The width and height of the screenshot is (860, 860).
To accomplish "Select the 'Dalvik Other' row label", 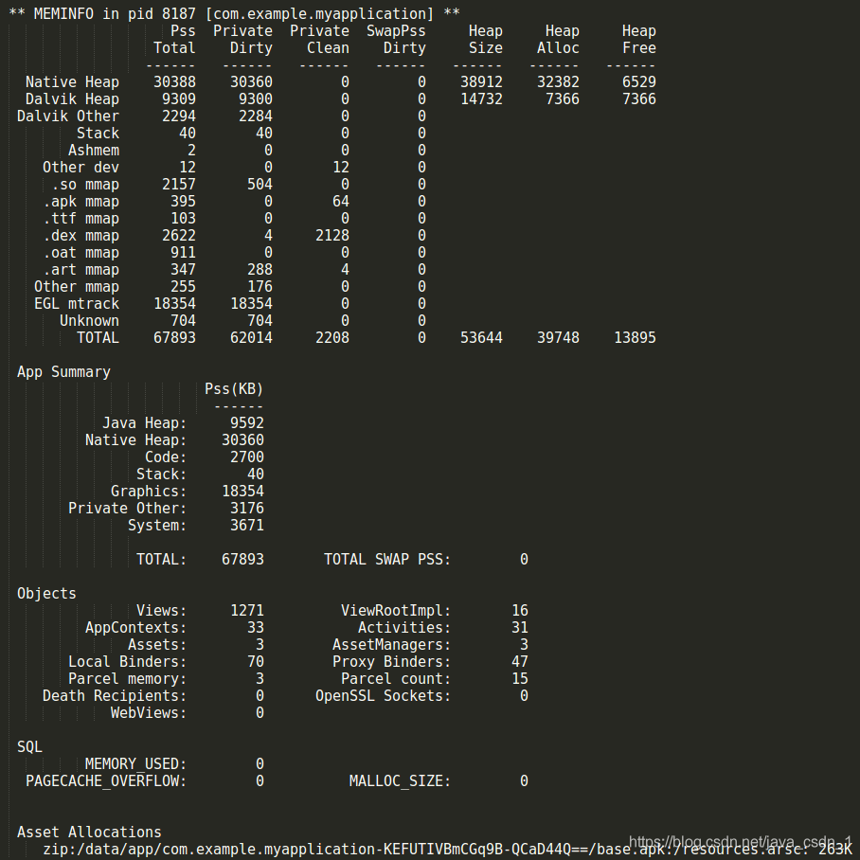I will (68, 116).
